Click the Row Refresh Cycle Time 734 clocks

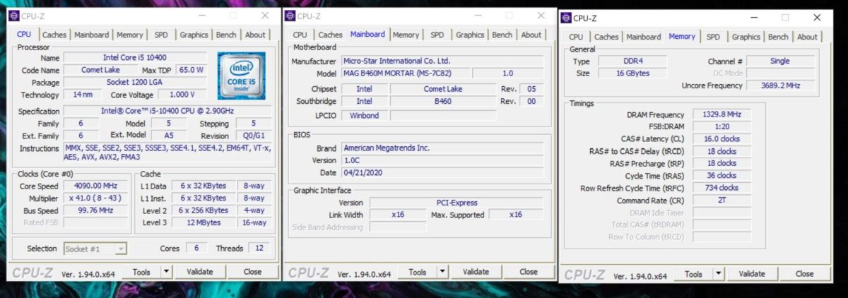[x=721, y=187]
